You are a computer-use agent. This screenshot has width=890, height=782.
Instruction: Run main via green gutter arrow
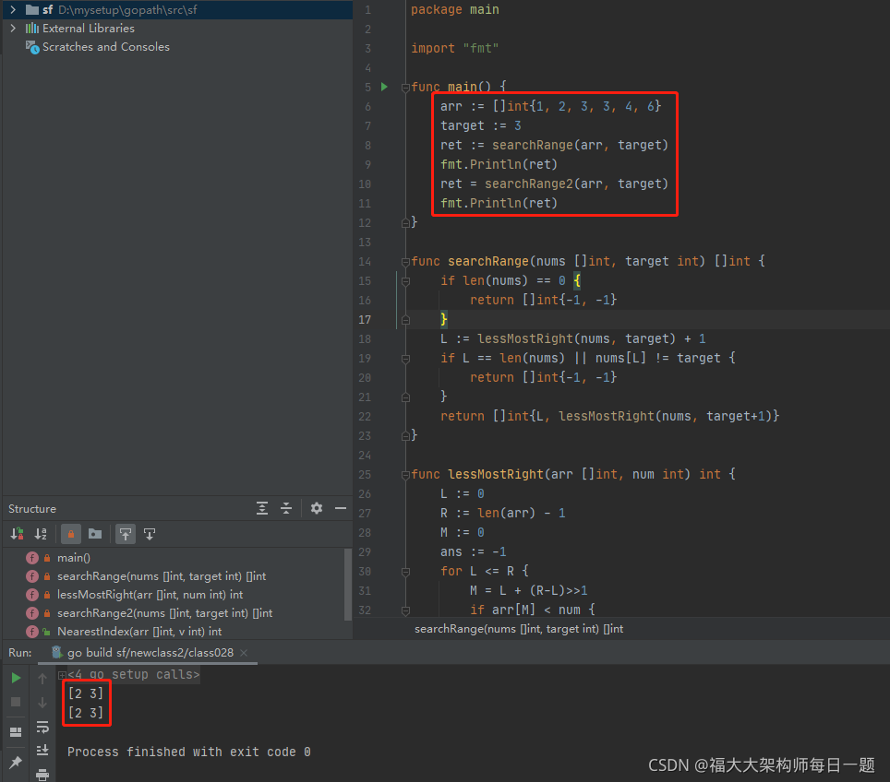click(x=384, y=87)
